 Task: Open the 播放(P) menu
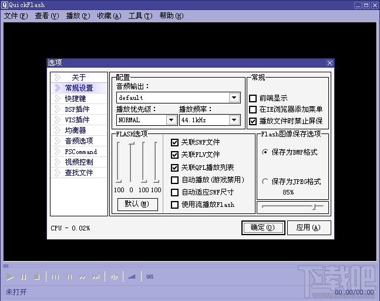click(78, 16)
